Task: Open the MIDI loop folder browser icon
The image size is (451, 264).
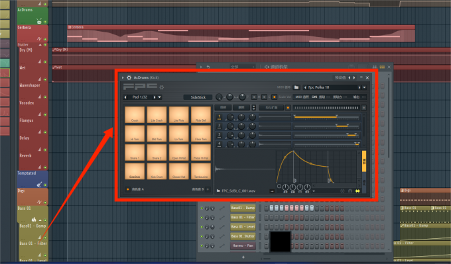Action: (x=296, y=87)
